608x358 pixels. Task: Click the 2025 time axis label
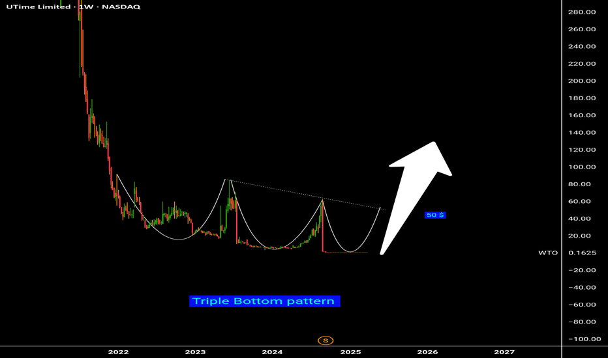point(350,351)
